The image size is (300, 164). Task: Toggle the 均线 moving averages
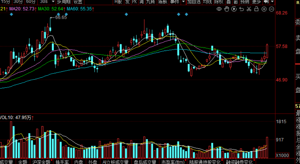pos(207,2)
